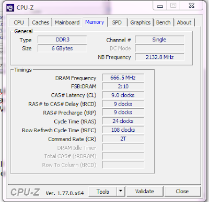Click the Channel # value Single
Screen dimensions: 209x202
159,40
